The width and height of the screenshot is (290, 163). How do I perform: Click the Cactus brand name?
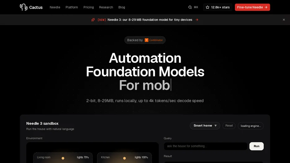36,7
